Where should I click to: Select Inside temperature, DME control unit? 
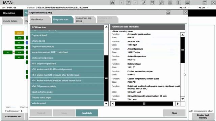click(67, 52)
